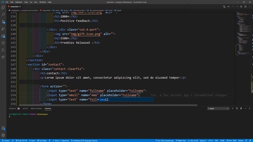Expand html breadcrumb element
This screenshot has width=253, height=142.
point(57,11)
